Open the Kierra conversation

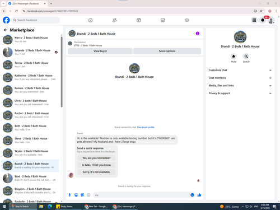tap(30, 40)
